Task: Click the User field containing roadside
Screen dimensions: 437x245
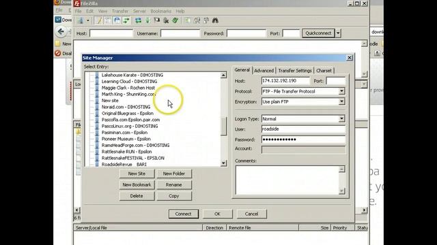Action: (x=303, y=129)
